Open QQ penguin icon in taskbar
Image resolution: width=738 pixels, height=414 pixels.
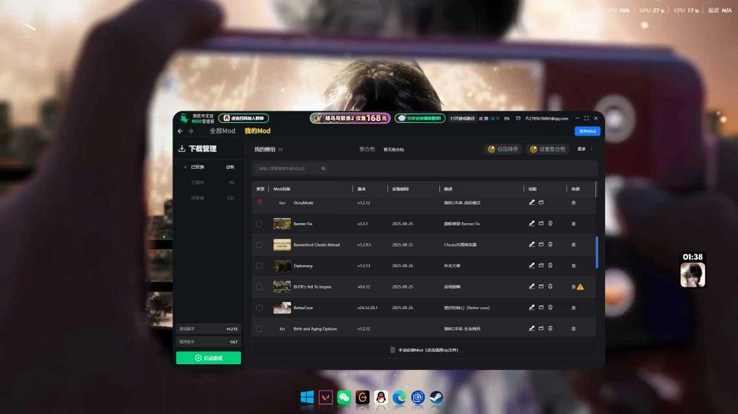(x=381, y=398)
